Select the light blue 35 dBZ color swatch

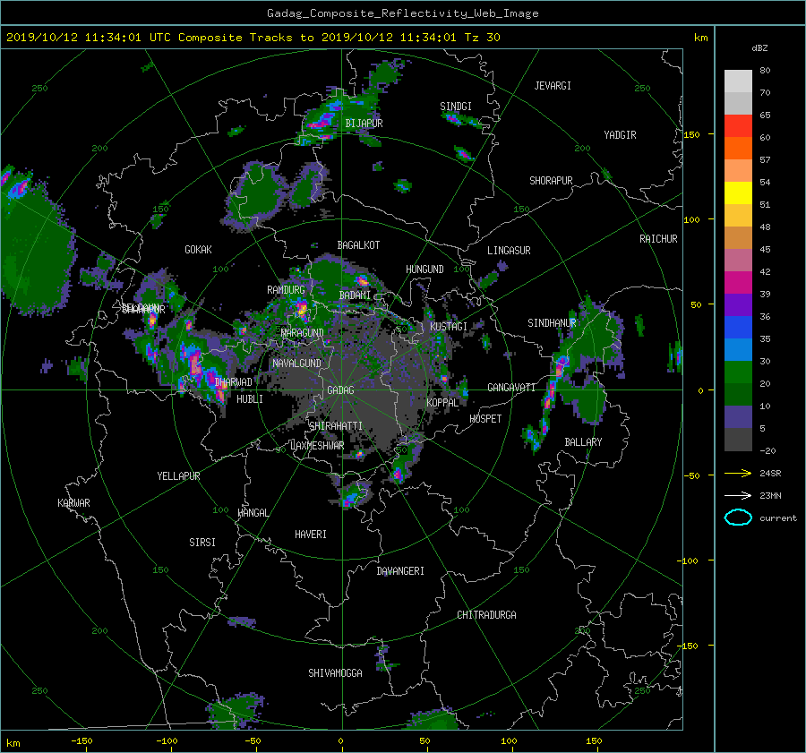[x=738, y=349]
